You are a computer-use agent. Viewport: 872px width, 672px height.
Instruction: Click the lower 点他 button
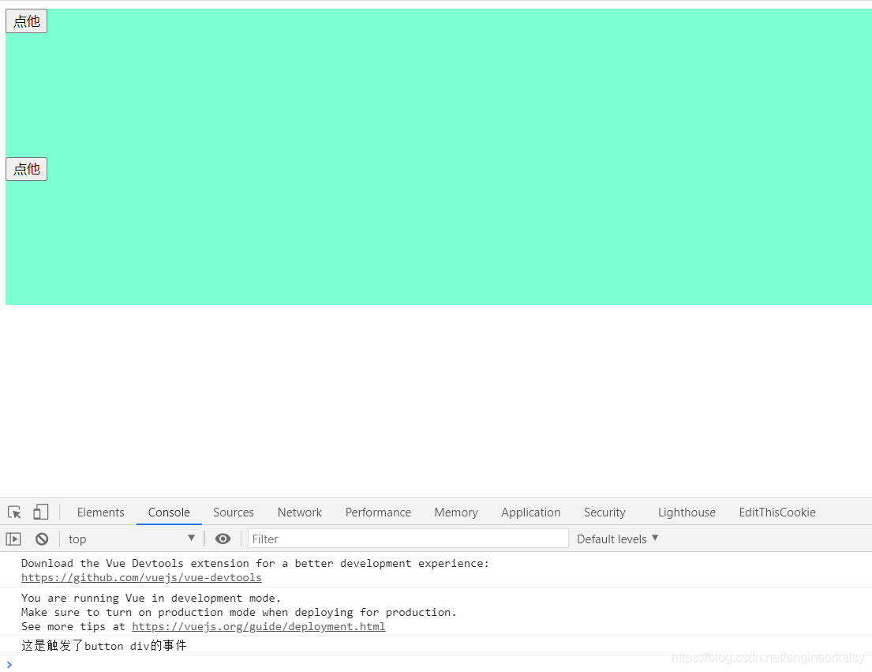(x=26, y=169)
